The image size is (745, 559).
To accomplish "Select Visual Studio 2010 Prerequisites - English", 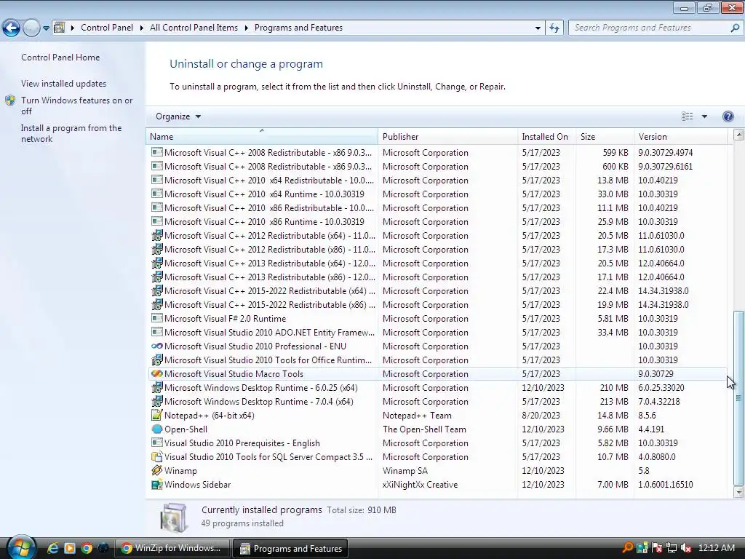I will (437, 443).
